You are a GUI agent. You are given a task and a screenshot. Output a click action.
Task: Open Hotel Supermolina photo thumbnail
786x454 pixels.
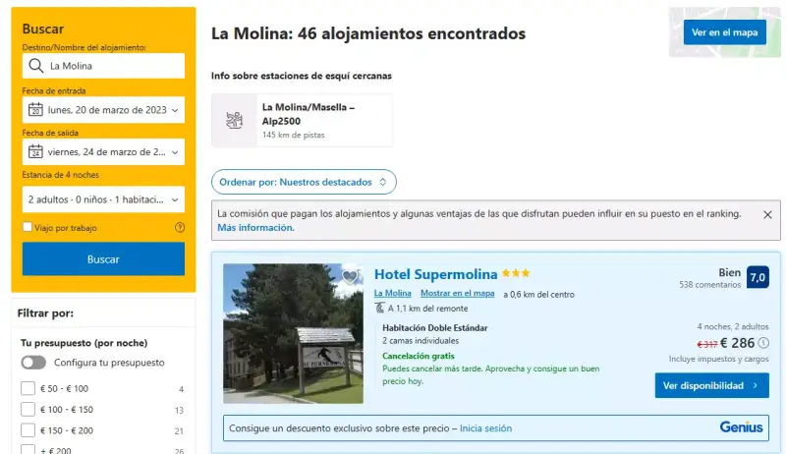[x=293, y=334]
